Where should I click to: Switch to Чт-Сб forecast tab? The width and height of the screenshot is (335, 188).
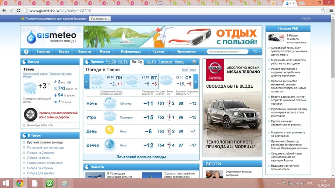(x=111, y=62)
